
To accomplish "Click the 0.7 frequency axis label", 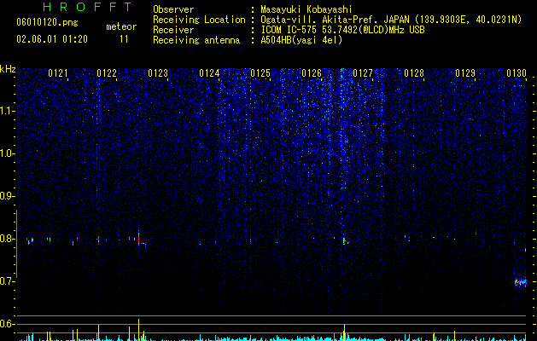I will (8, 281).
